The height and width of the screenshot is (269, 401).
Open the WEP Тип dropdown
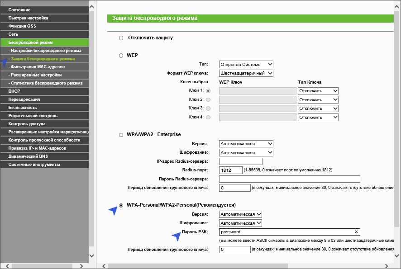click(246, 64)
